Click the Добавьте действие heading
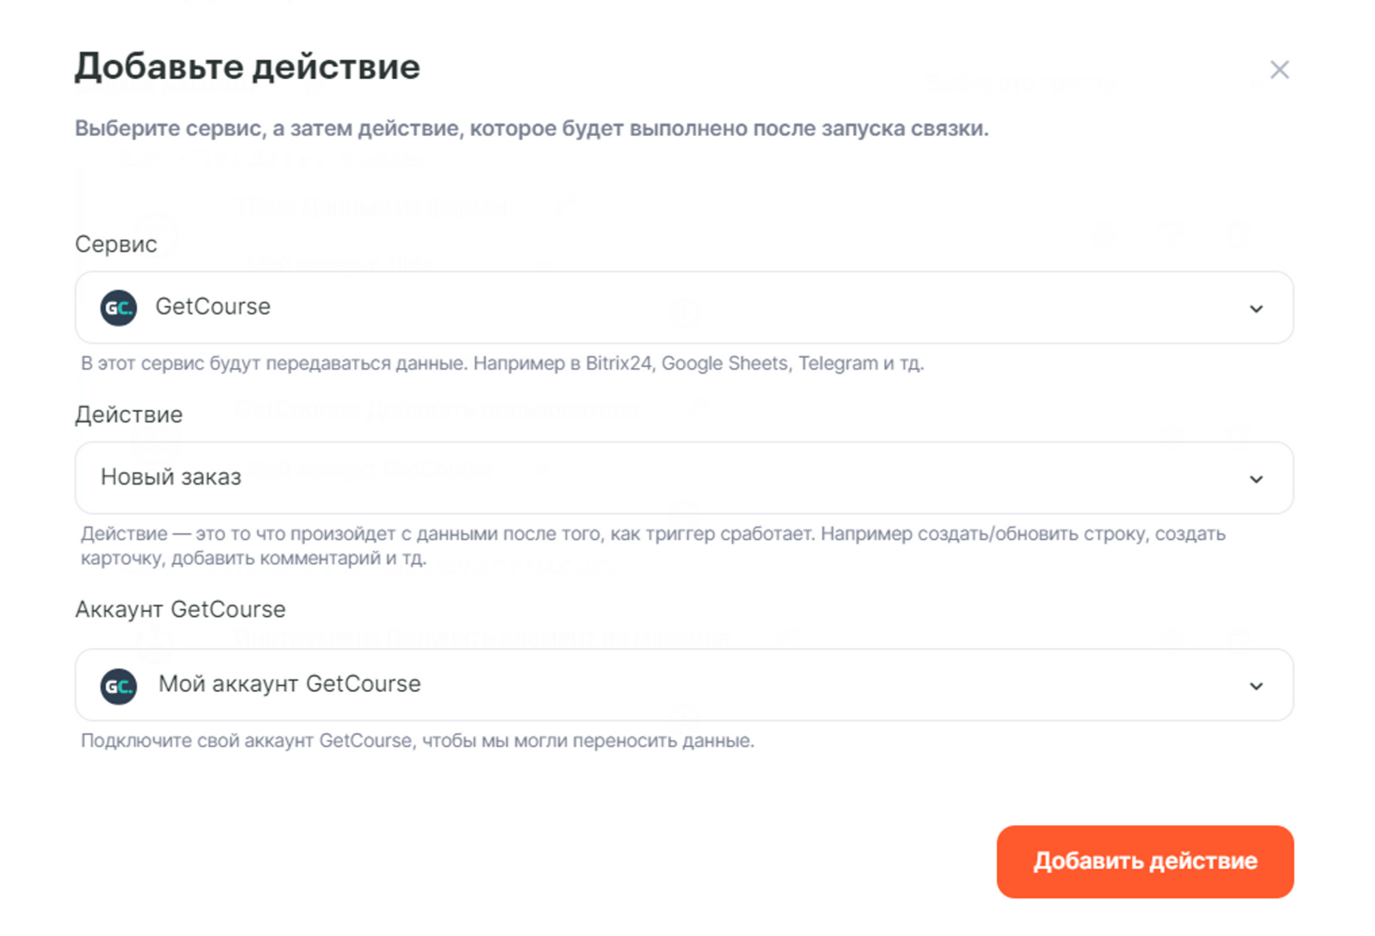The height and width of the screenshot is (936, 1375). [247, 67]
